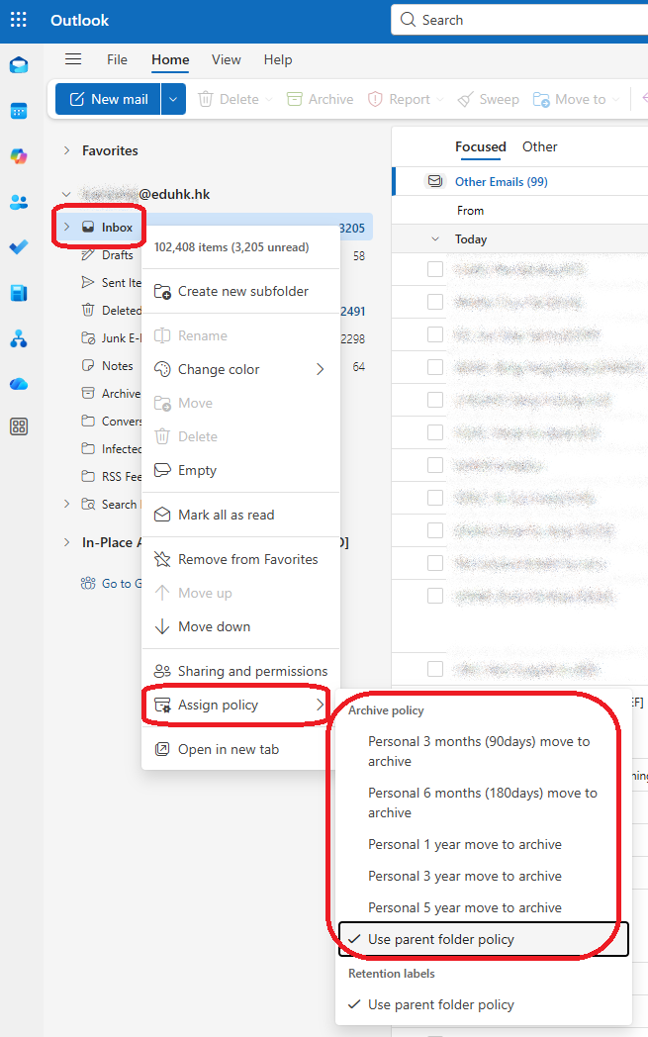Open More apps grid icon

(19, 426)
